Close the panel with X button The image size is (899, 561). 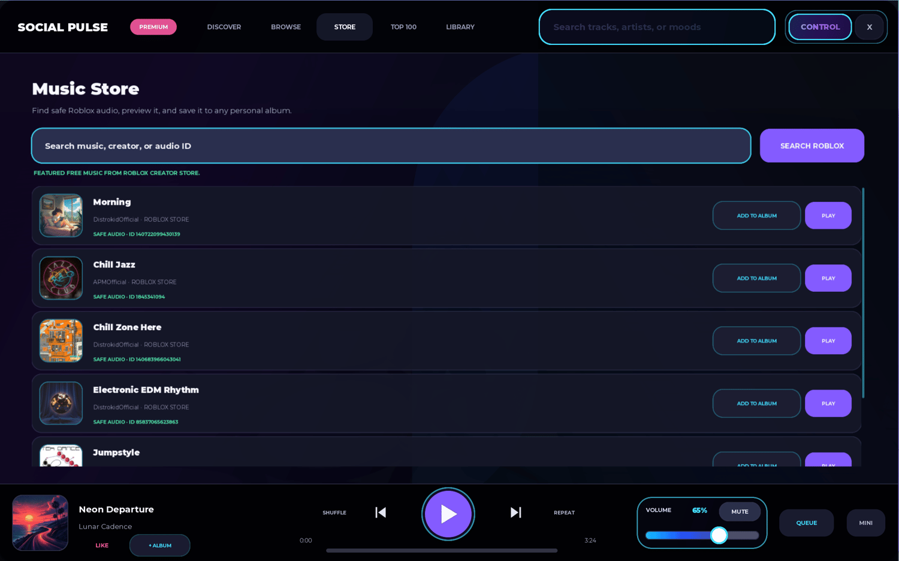(x=869, y=27)
